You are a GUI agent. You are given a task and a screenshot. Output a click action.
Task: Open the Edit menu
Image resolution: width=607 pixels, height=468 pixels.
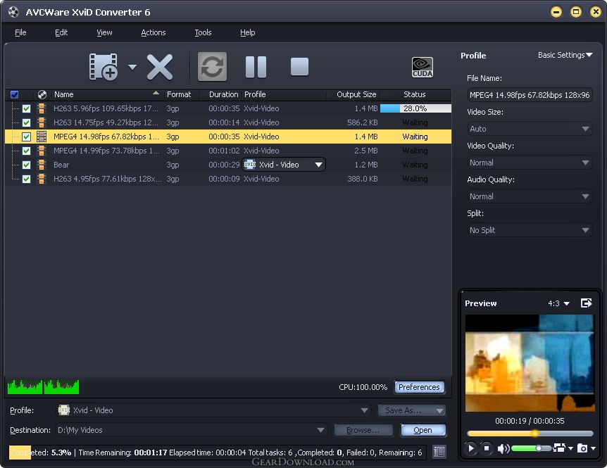[x=61, y=32]
